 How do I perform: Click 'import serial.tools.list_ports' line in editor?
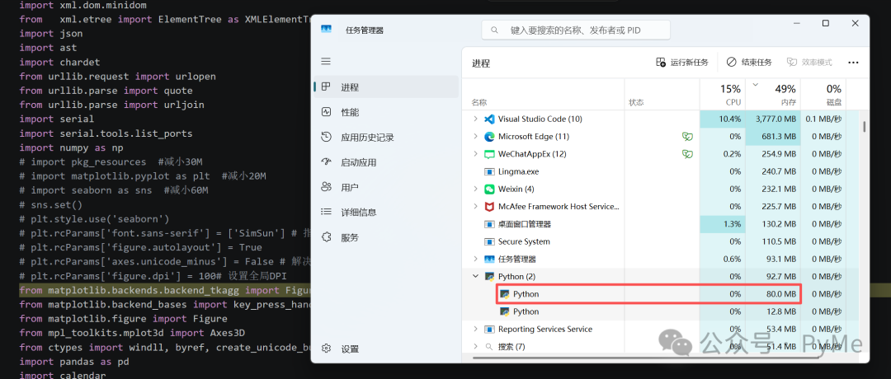point(106,133)
